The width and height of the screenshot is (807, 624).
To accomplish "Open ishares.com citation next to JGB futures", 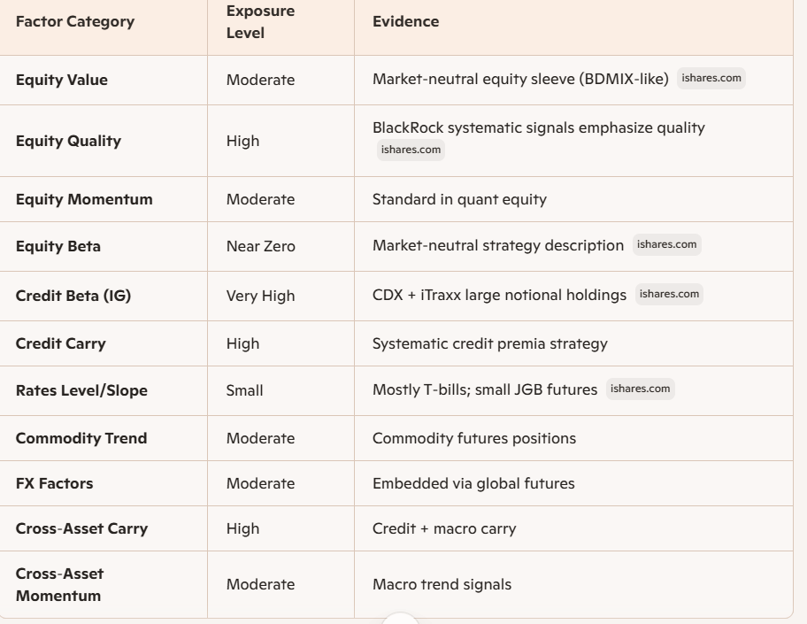I will (641, 389).
